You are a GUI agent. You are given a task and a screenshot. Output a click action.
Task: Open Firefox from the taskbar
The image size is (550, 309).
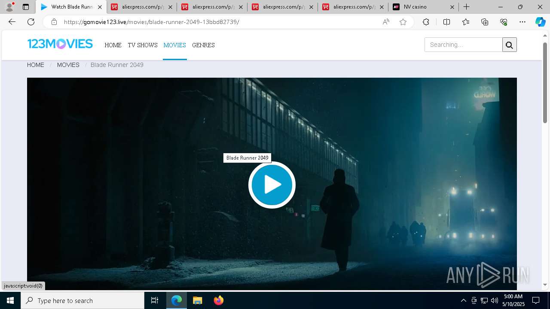click(218, 300)
